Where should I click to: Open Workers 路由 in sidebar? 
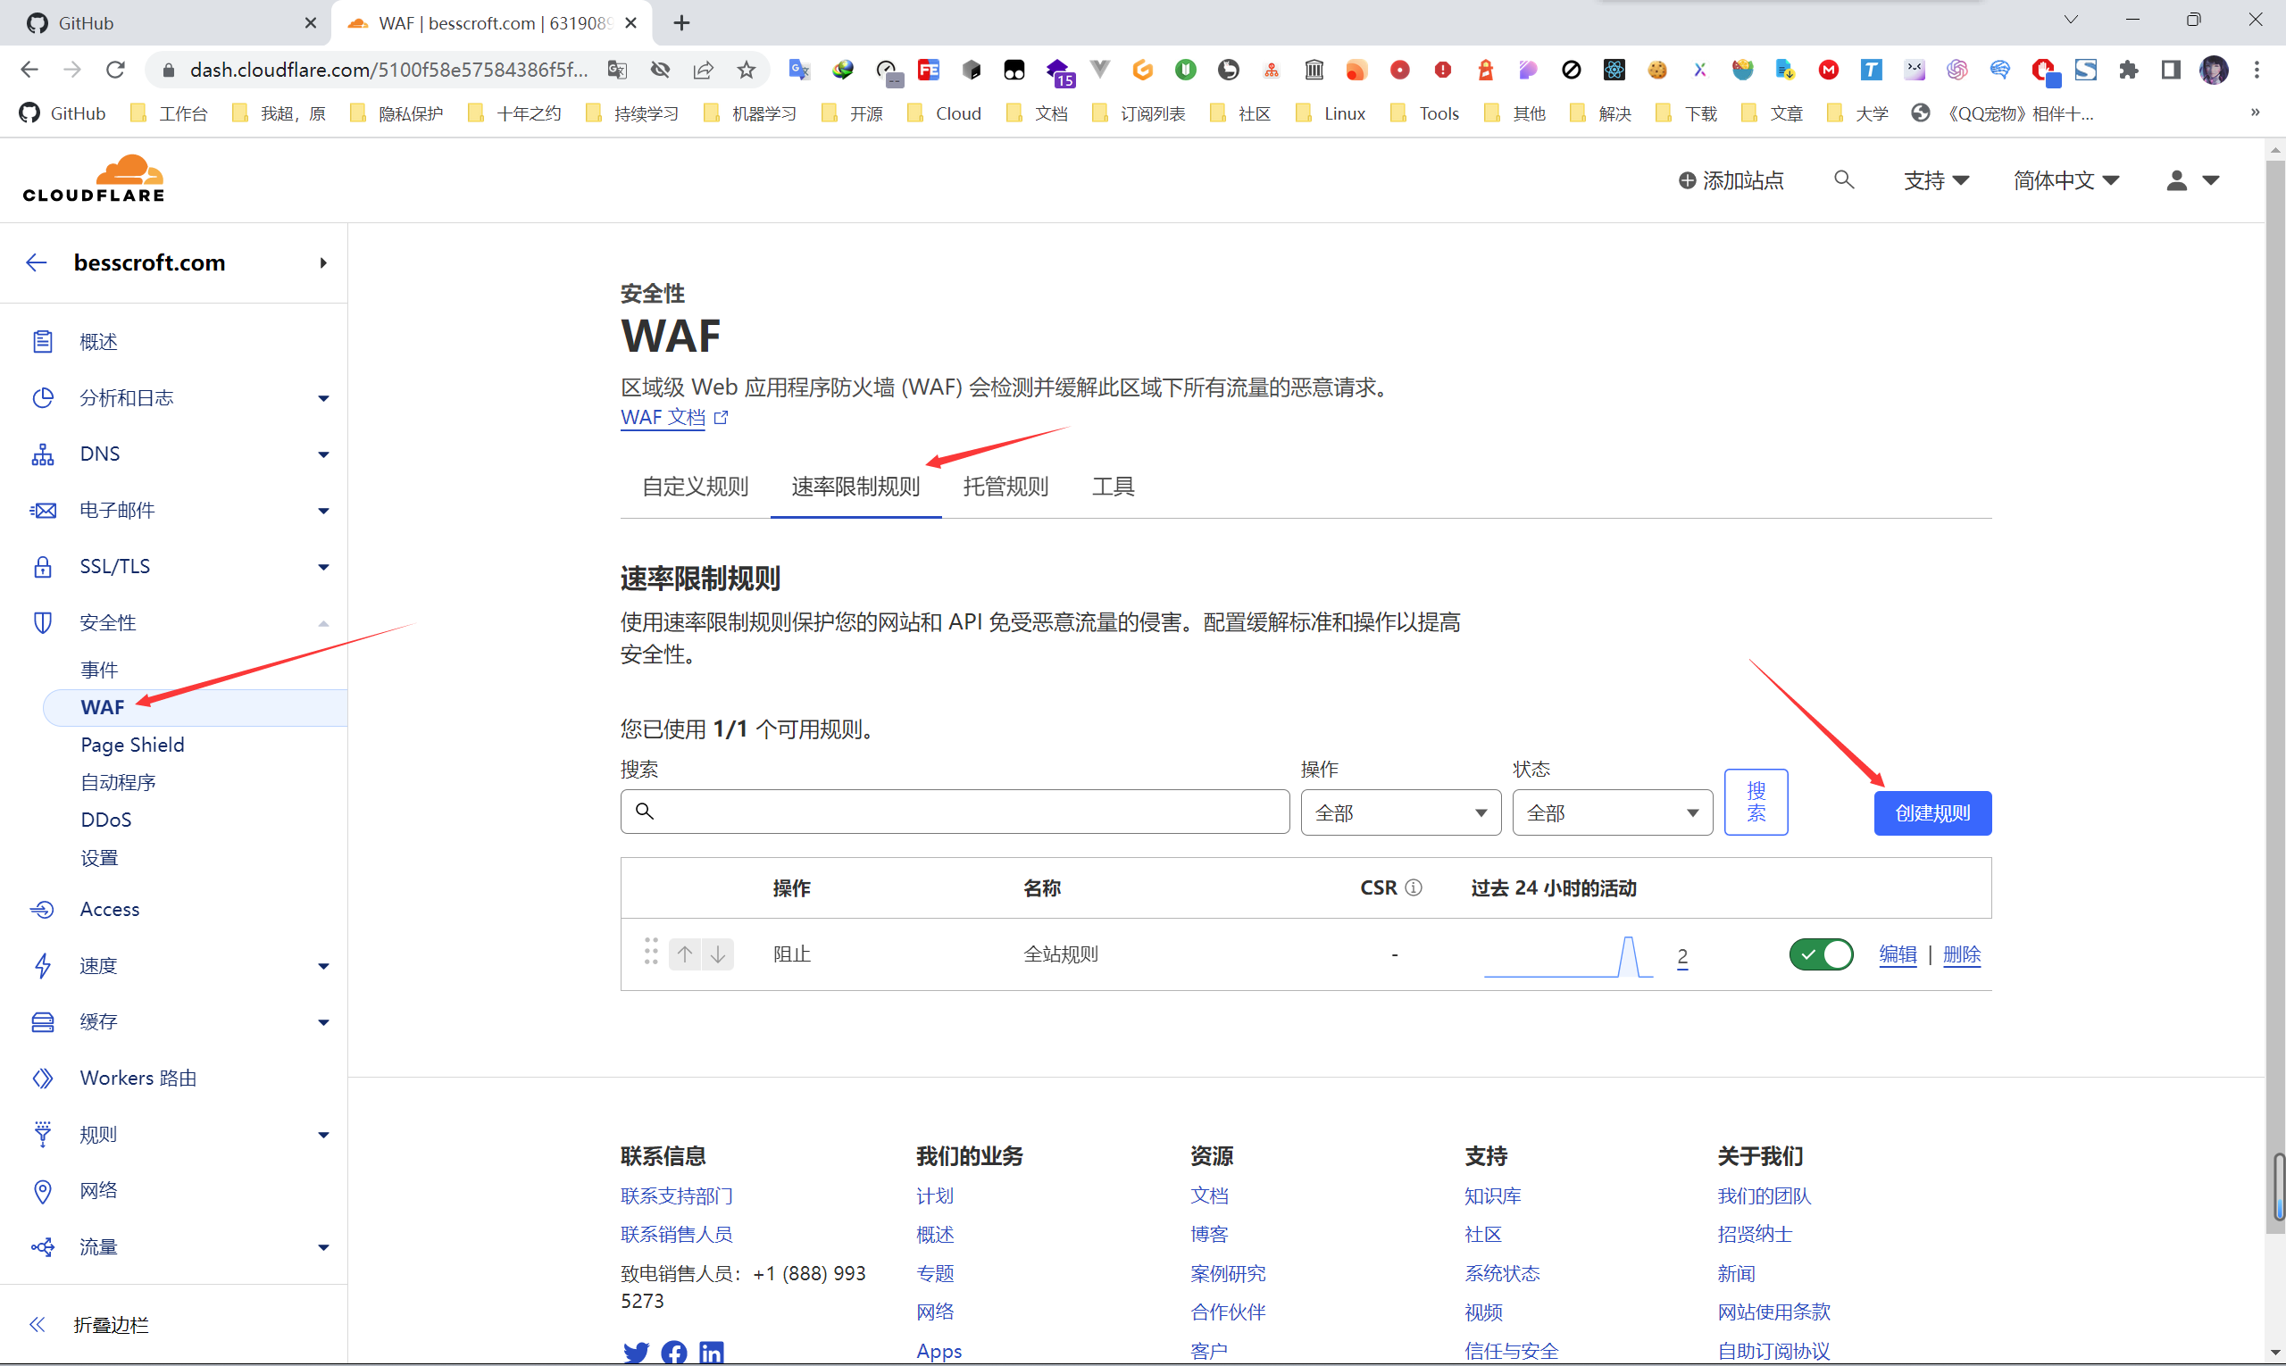click(x=138, y=1077)
